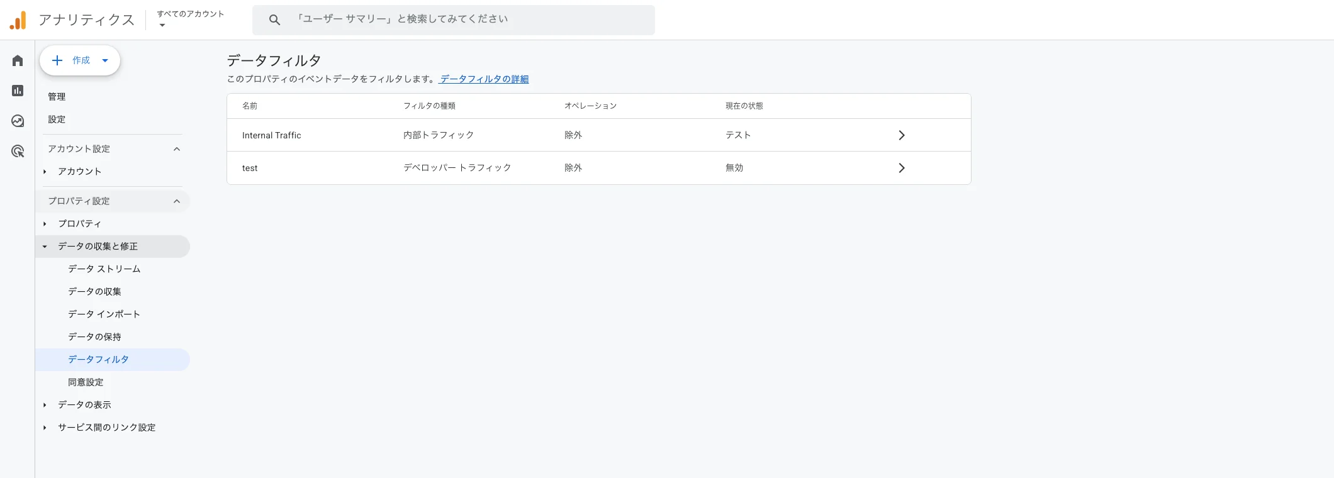Open the データフィルタの詳細 link
The height and width of the screenshot is (478, 1334).
[x=484, y=79]
